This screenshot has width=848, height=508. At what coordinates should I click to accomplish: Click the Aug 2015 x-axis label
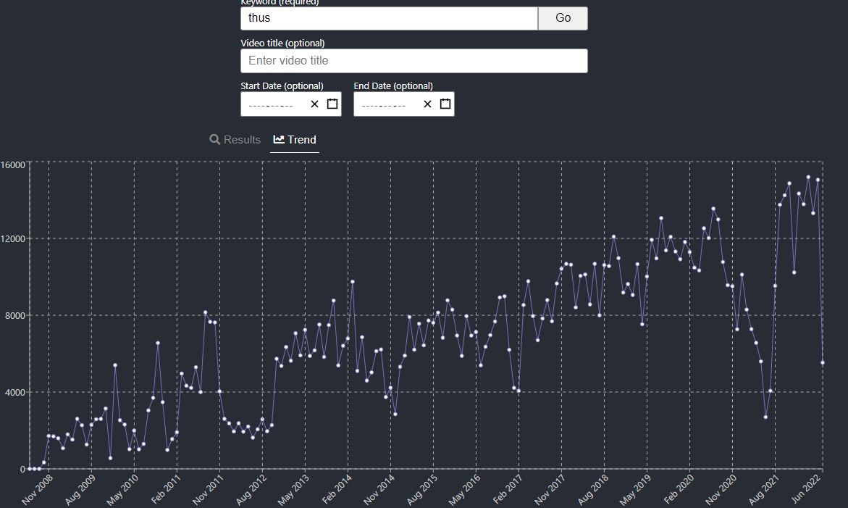coord(422,490)
